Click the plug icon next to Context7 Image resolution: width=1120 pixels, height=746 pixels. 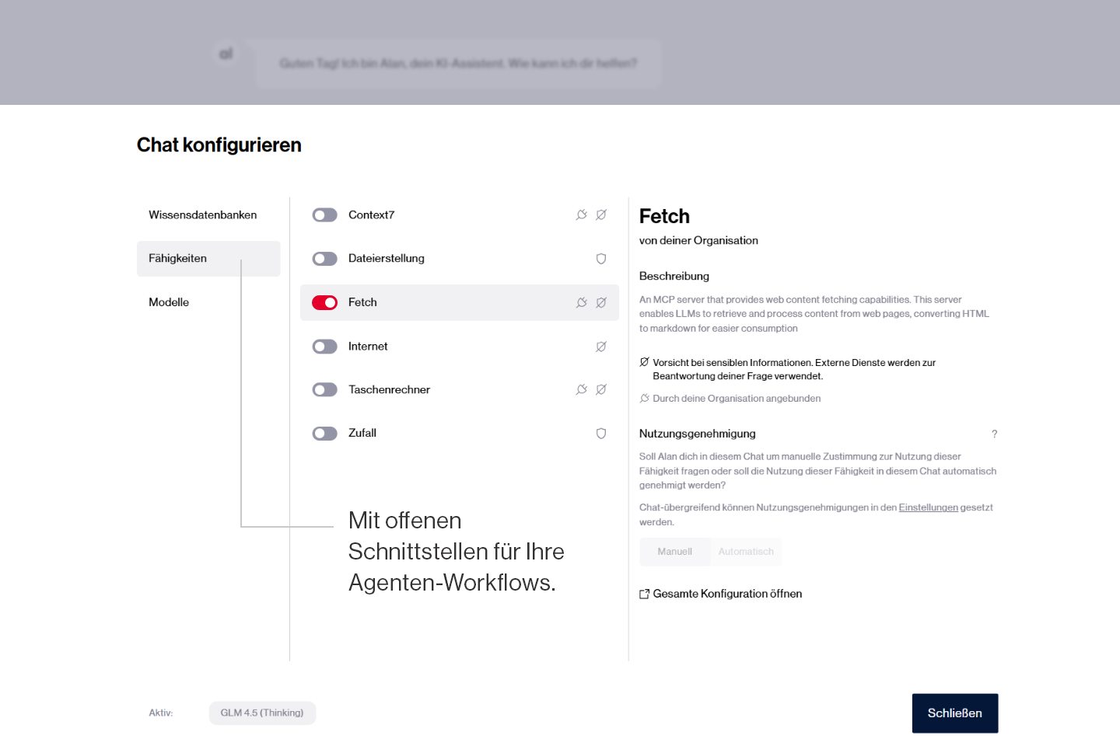pyautogui.click(x=581, y=215)
